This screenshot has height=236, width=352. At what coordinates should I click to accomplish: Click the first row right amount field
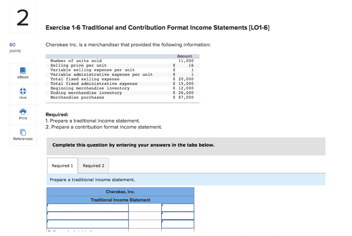point(178,208)
